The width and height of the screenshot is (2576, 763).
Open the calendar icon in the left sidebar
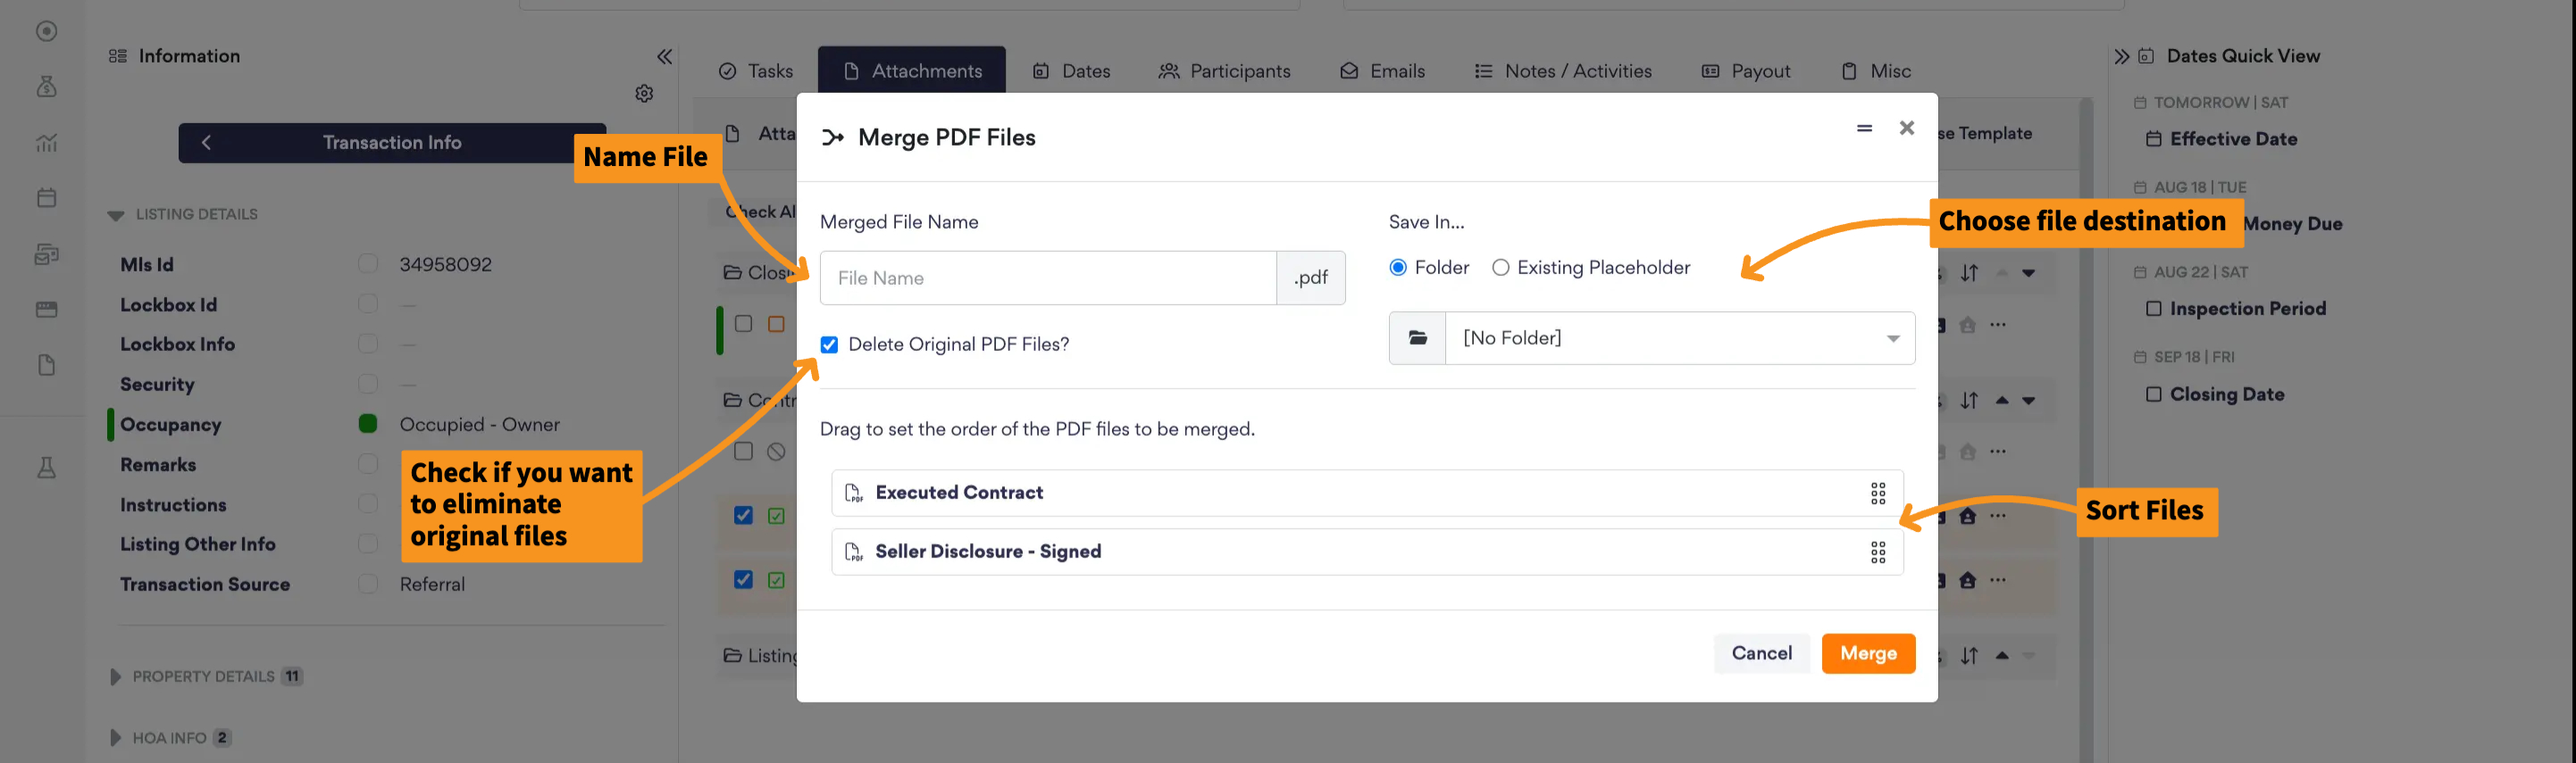[46, 198]
